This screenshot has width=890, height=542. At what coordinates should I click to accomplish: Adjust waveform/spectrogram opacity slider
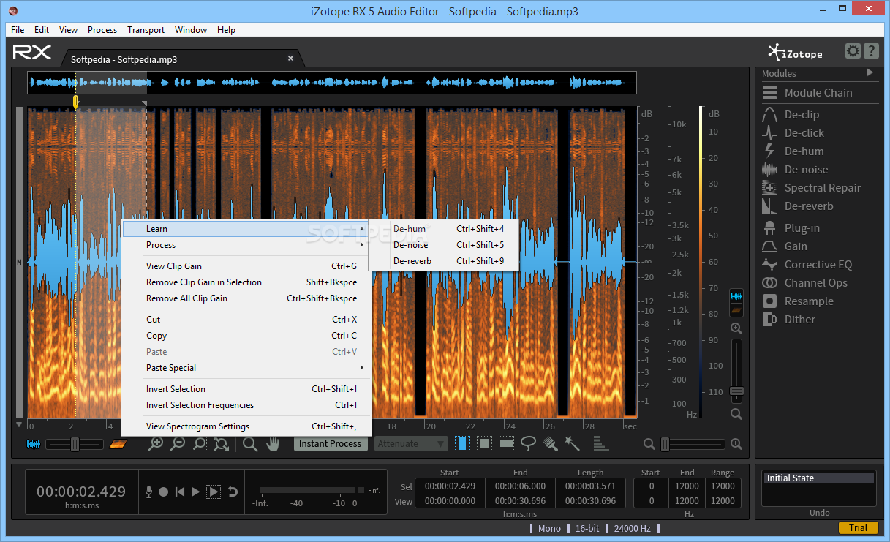pos(75,444)
